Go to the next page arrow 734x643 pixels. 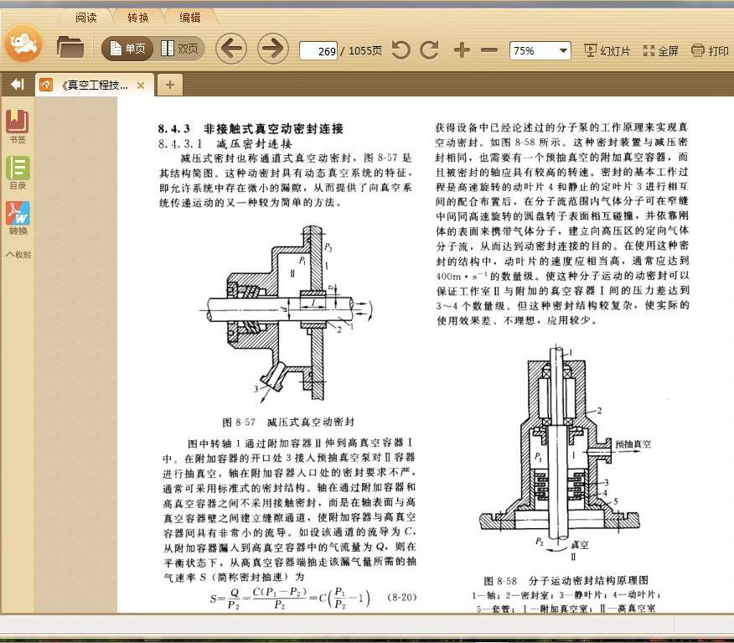click(x=273, y=49)
